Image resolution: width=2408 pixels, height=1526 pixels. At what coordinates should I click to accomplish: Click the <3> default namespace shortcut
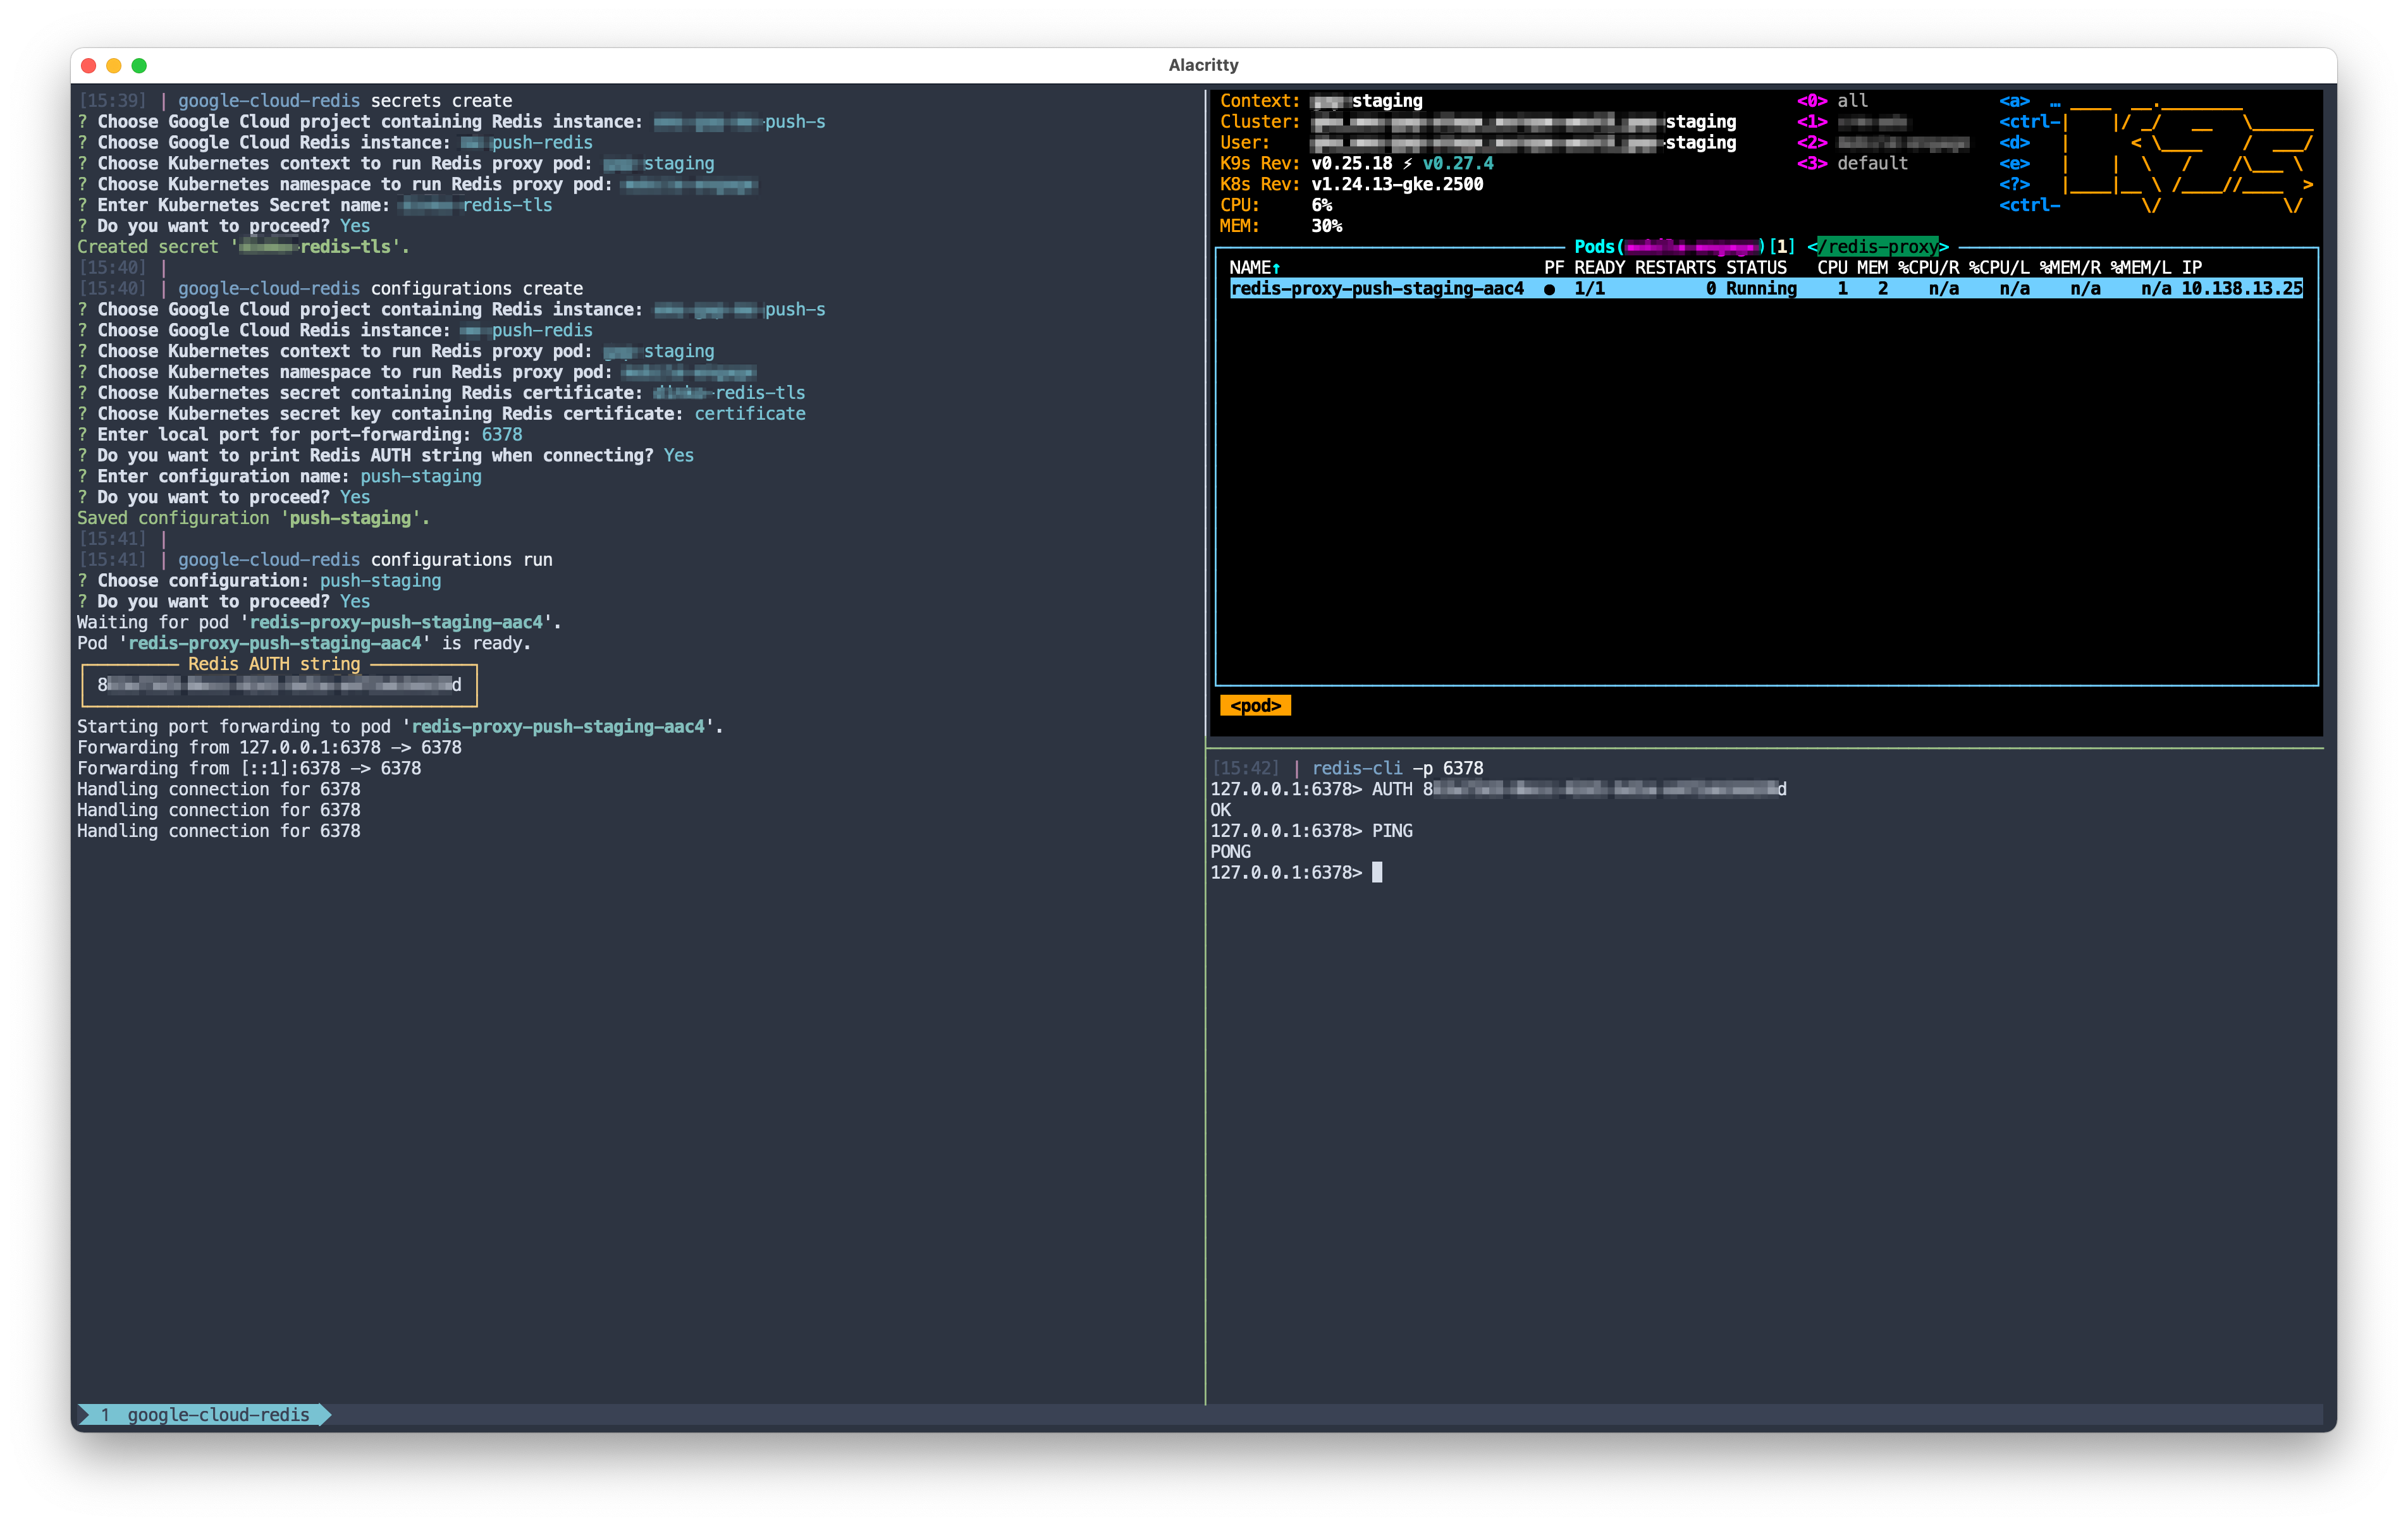[x=1852, y=163]
